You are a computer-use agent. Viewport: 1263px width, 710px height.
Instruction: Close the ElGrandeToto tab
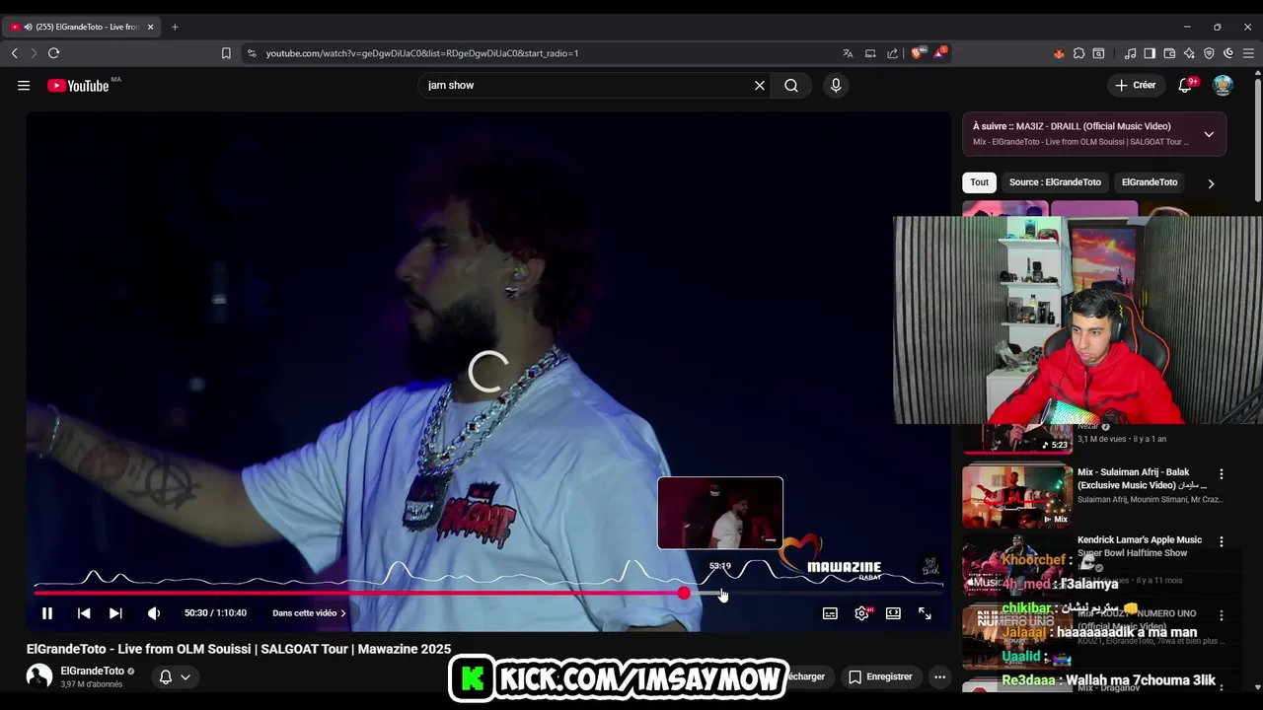150,27
